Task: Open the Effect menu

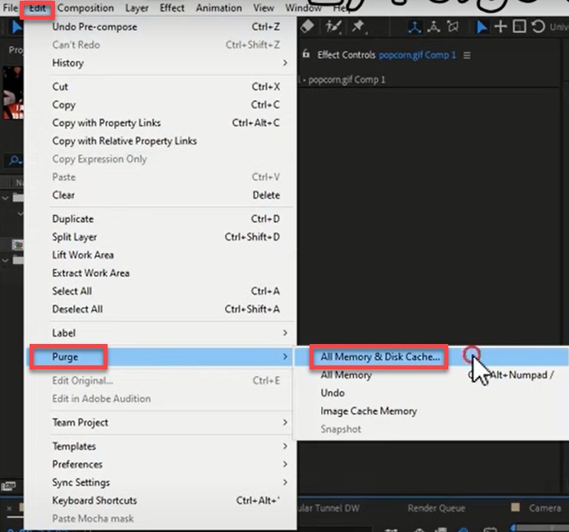Action: point(172,8)
